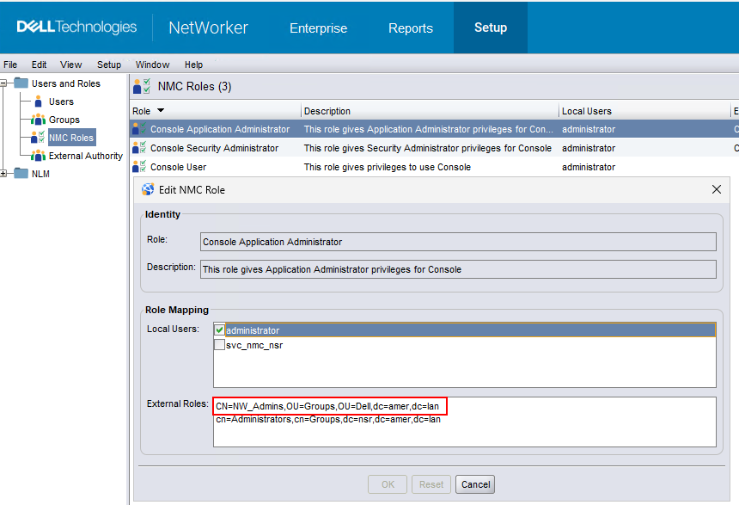Viewport: 739px width, 505px height.
Task: Check the svc_nmc_nsr local user checkbox
Action: [220, 344]
